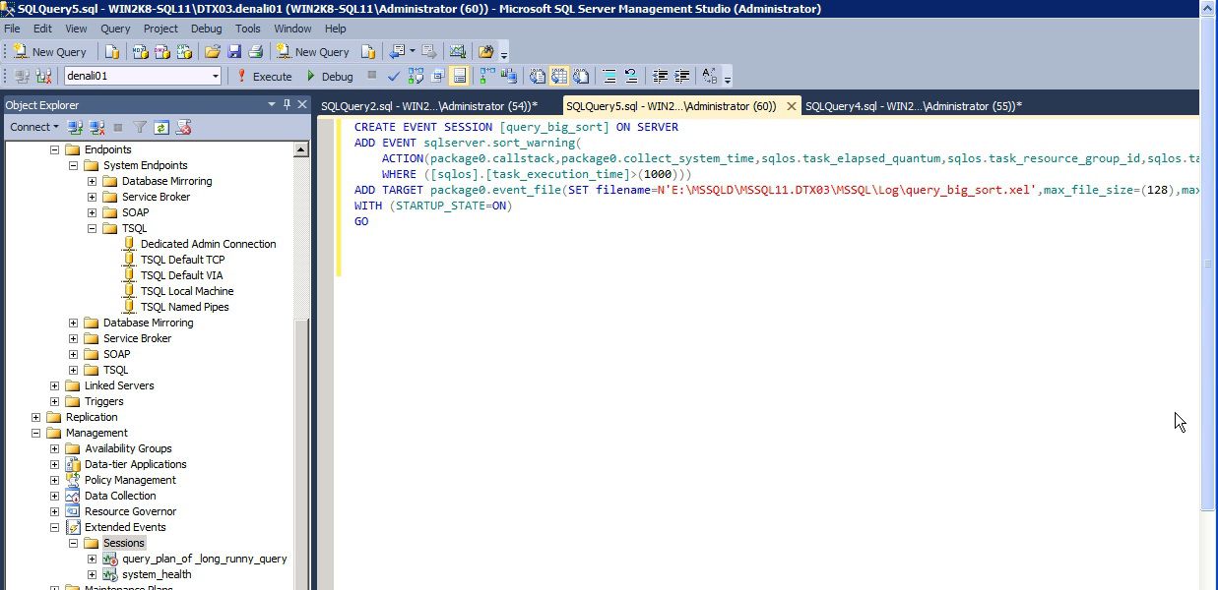Click the Debug button

tap(329, 76)
